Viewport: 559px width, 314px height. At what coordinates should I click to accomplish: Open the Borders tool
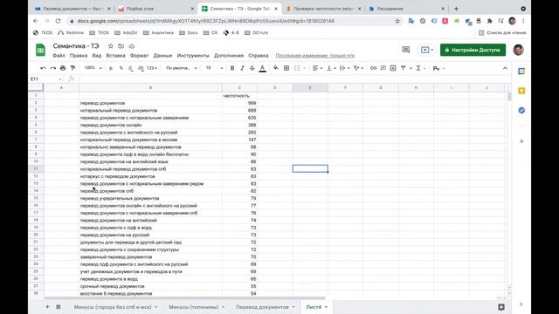tap(286, 68)
